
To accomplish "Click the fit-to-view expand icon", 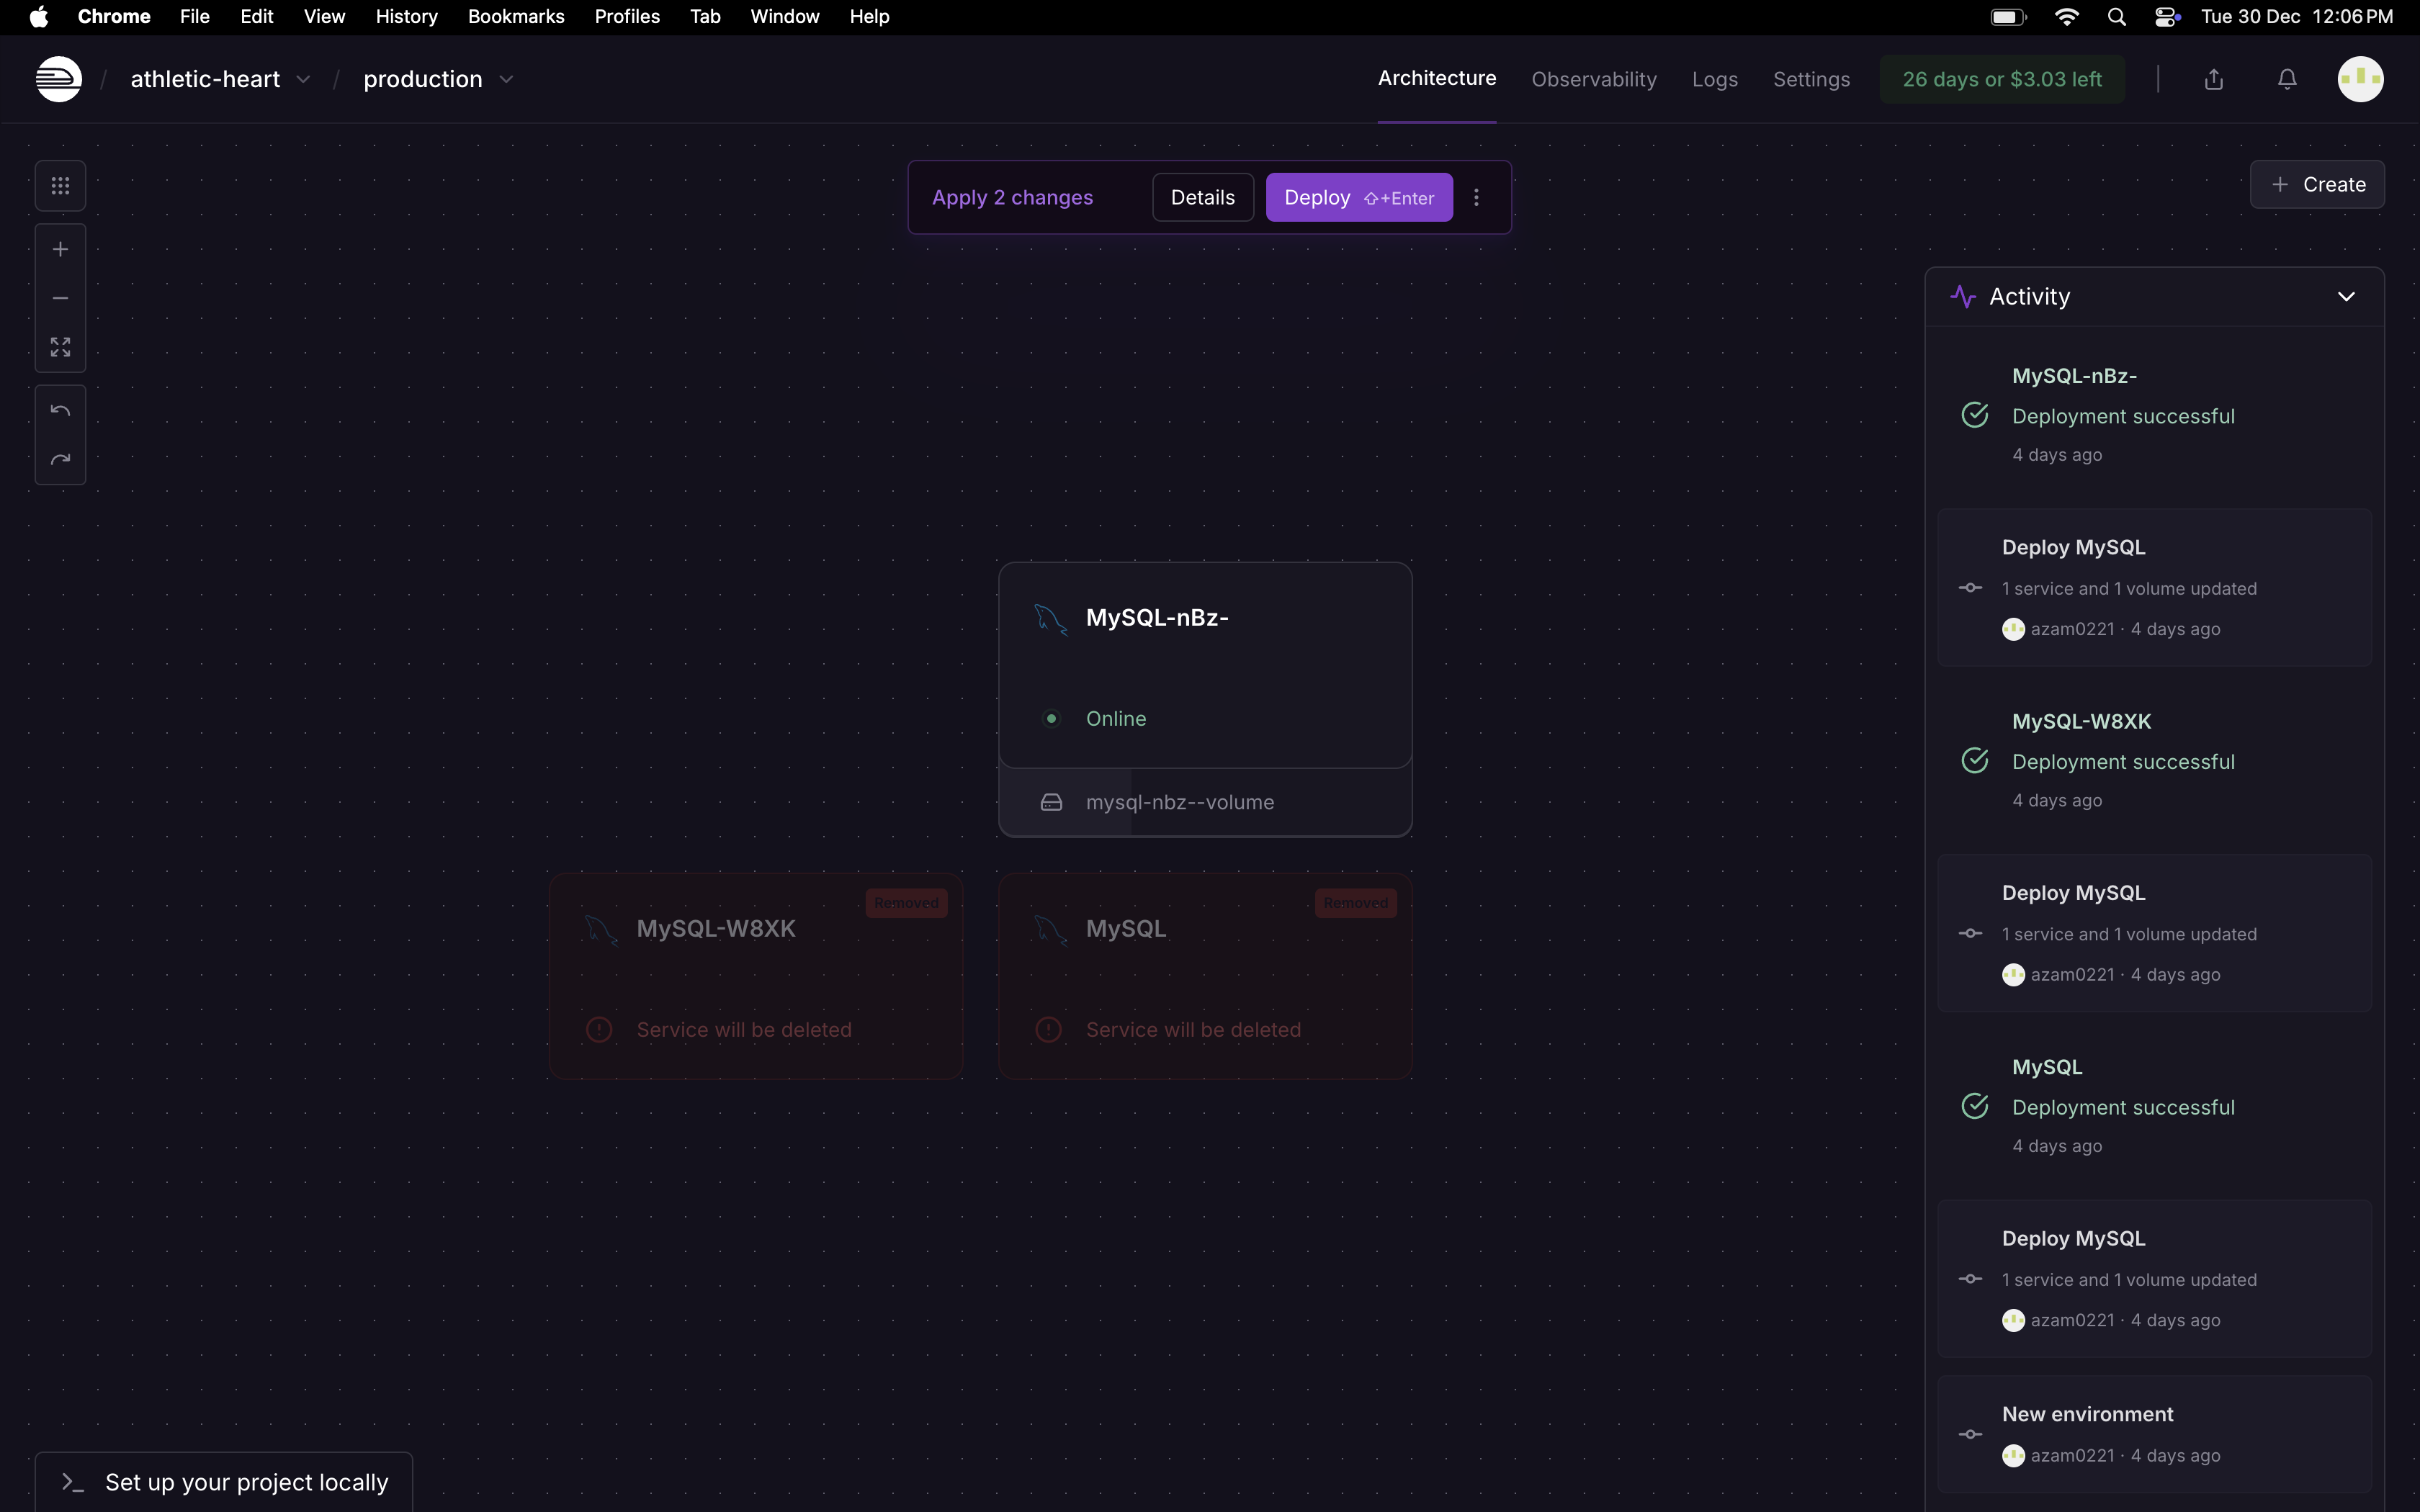I will 60,347.
